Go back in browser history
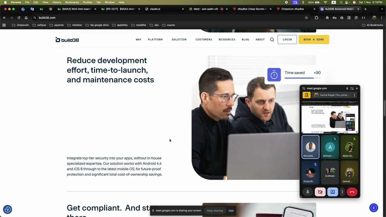Screen dimensions: 386x217 4,18
